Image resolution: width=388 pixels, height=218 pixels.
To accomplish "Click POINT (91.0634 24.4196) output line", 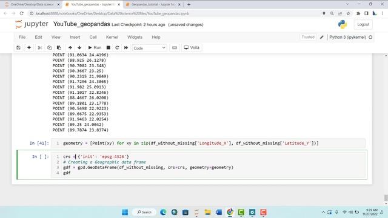I will click(81, 55).
